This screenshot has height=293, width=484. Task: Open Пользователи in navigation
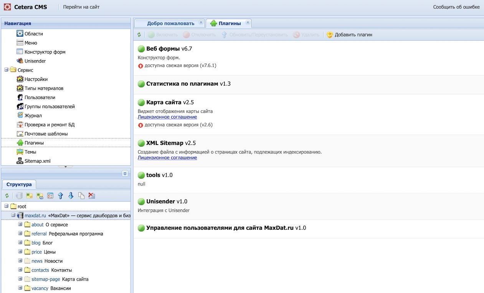40,97
